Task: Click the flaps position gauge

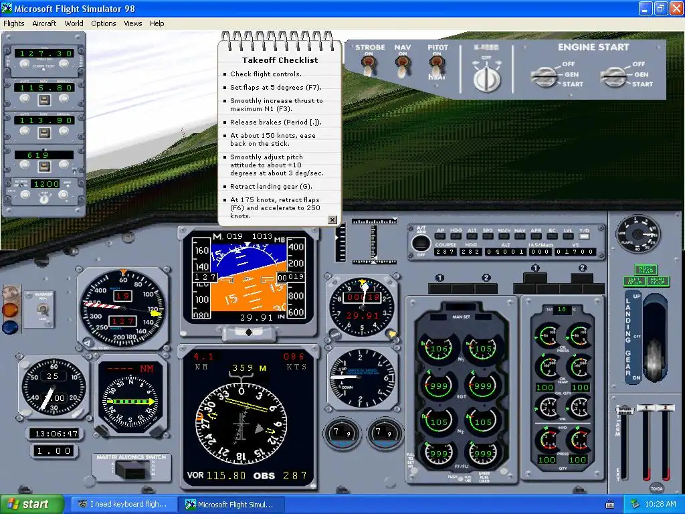Action: pyautogui.click(x=638, y=234)
